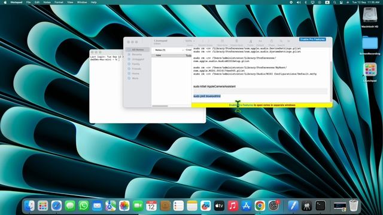Open Photos from the Dock

(x=124, y=205)
